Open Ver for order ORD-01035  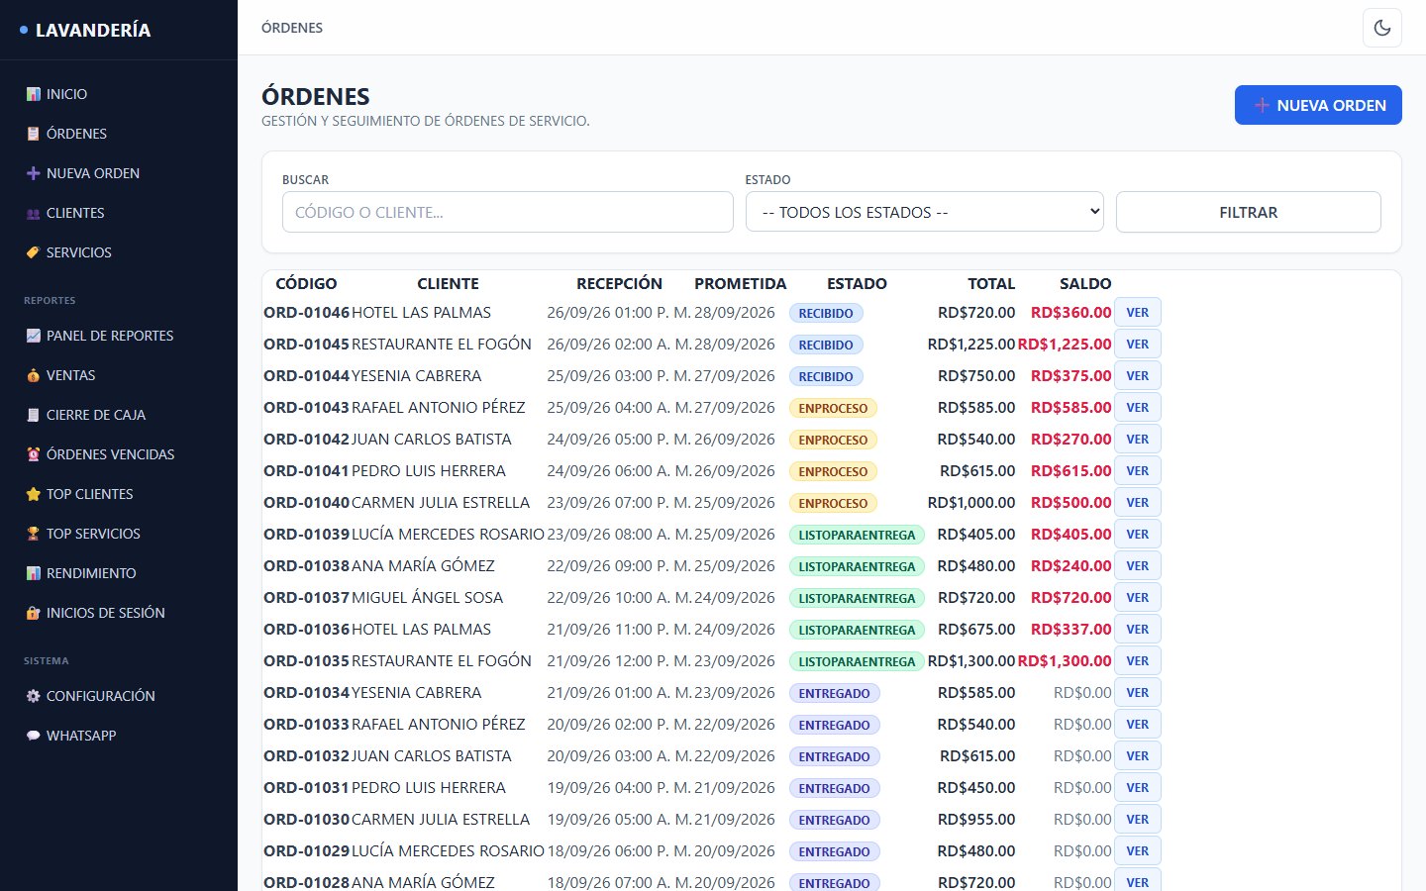(1138, 660)
